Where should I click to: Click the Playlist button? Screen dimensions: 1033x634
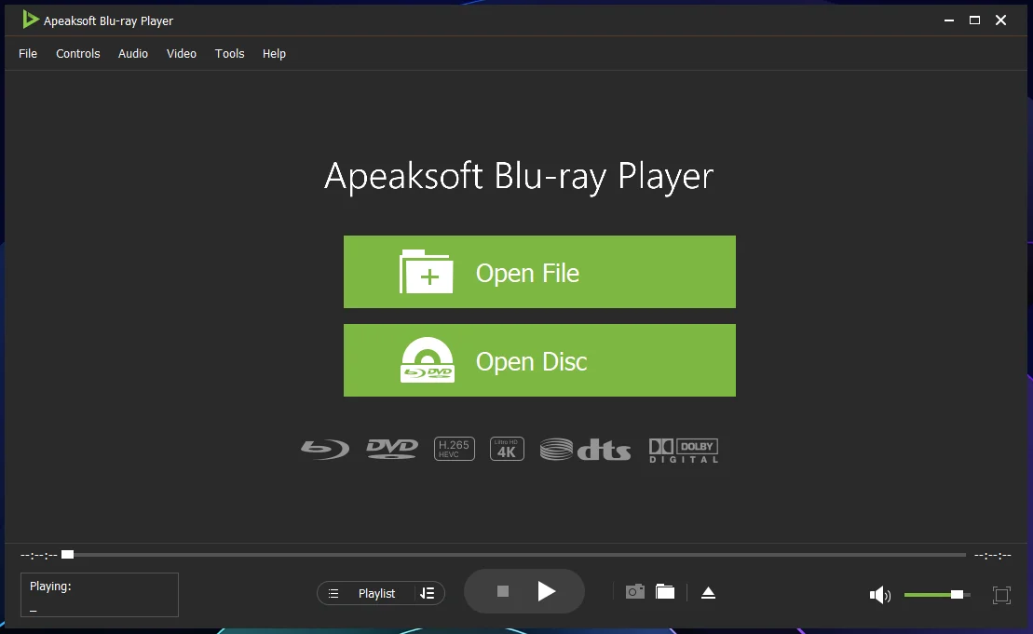tap(377, 593)
